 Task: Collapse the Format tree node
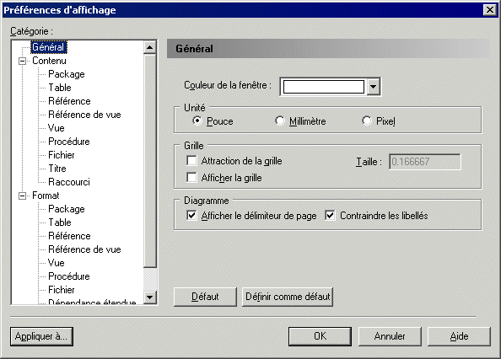point(22,196)
